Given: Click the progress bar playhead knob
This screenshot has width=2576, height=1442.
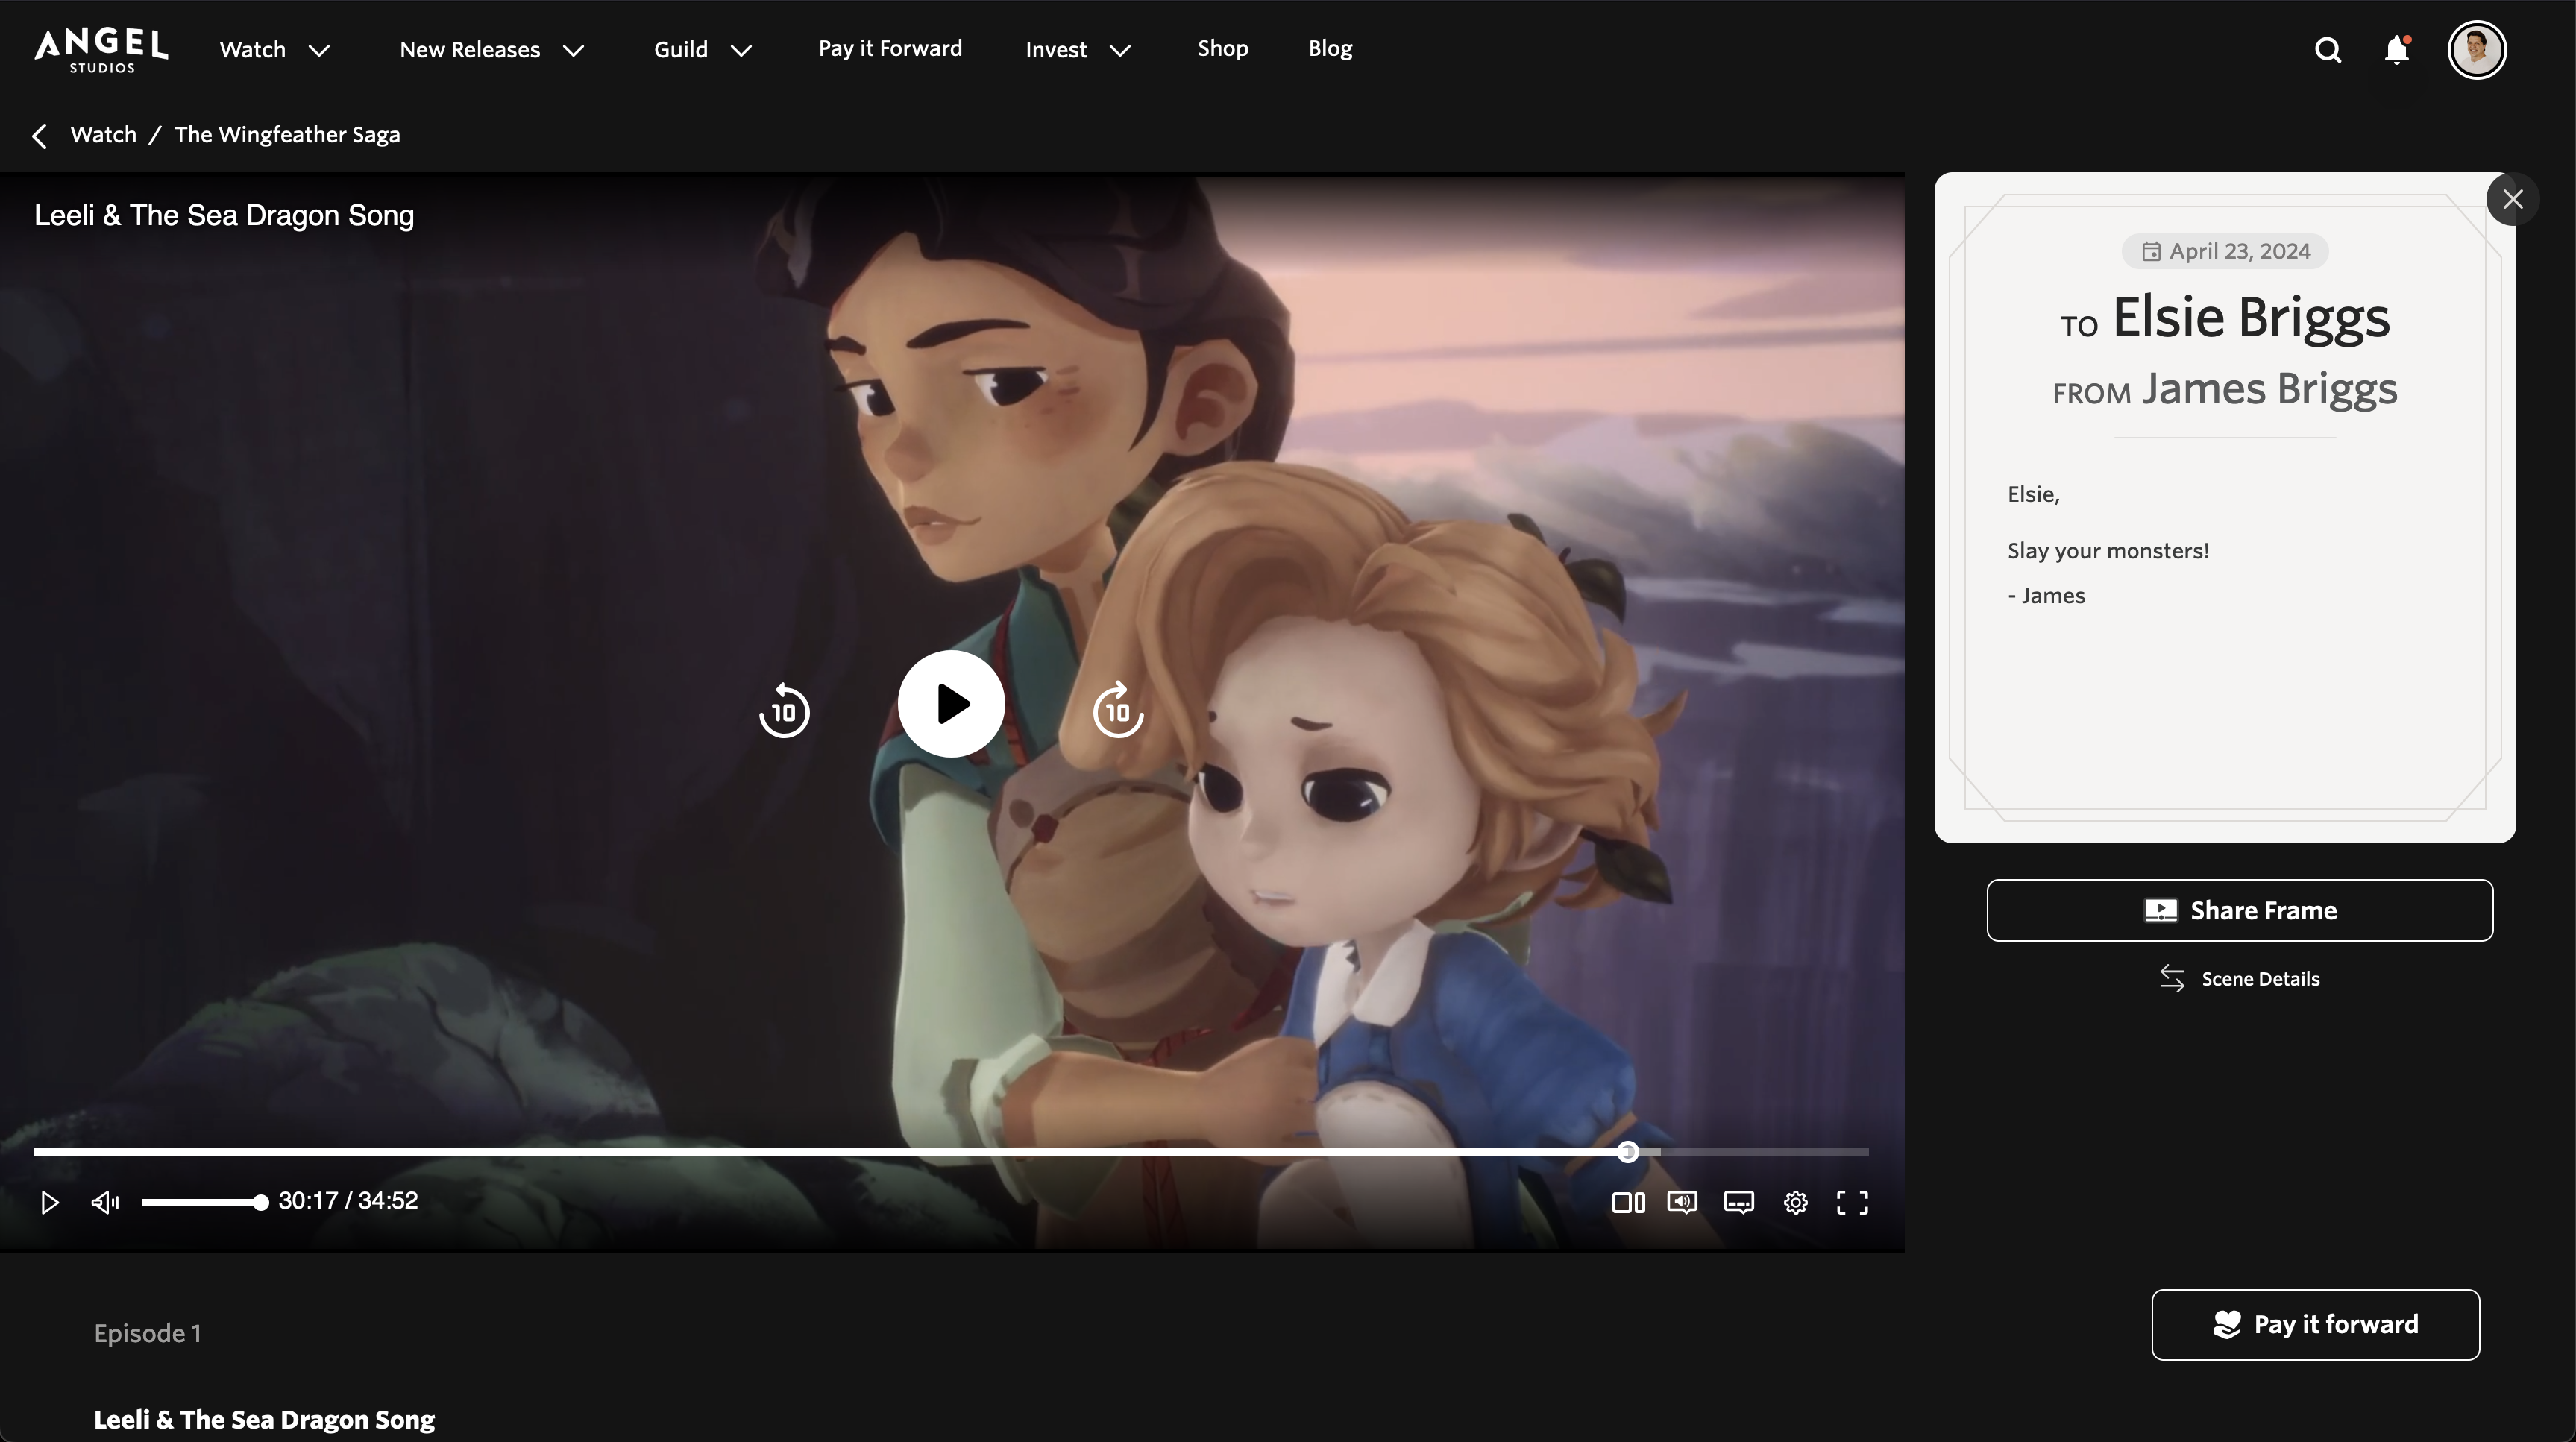Looking at the screenshot, I should [x=1628, y=1152].
